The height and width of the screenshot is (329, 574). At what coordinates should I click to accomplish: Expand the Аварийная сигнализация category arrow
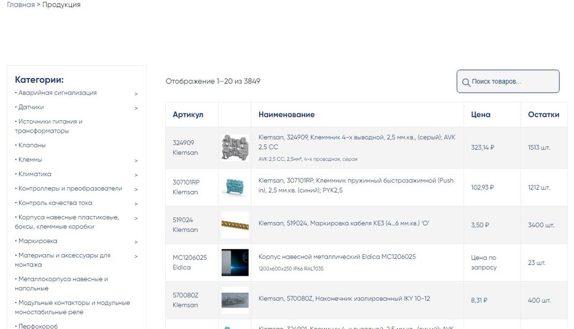136,94
